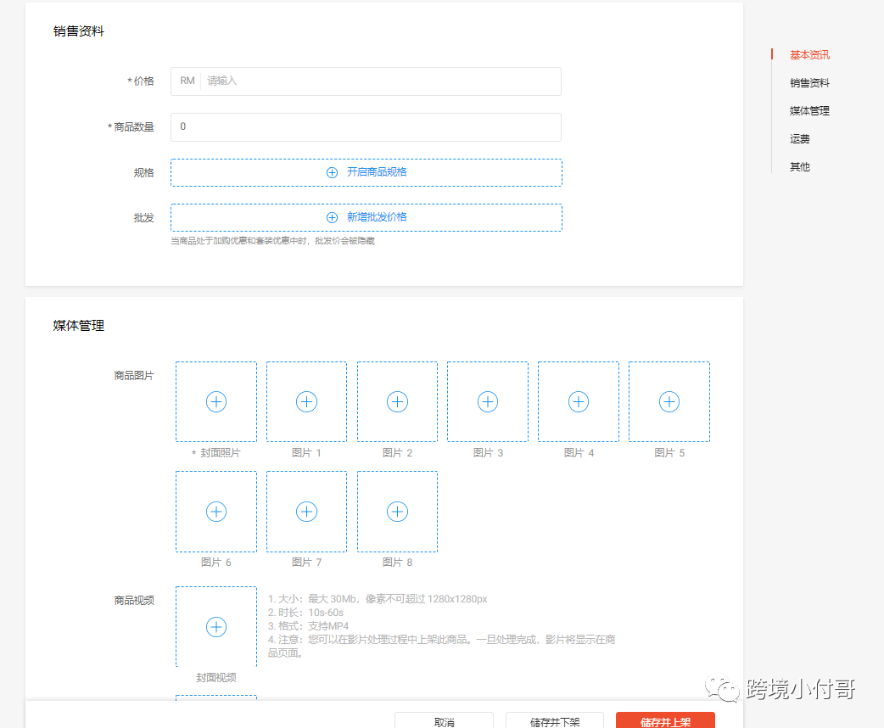Click the plus icon beside 开启商品规格
Screen dimensions: 884x728
coord(332,172)
